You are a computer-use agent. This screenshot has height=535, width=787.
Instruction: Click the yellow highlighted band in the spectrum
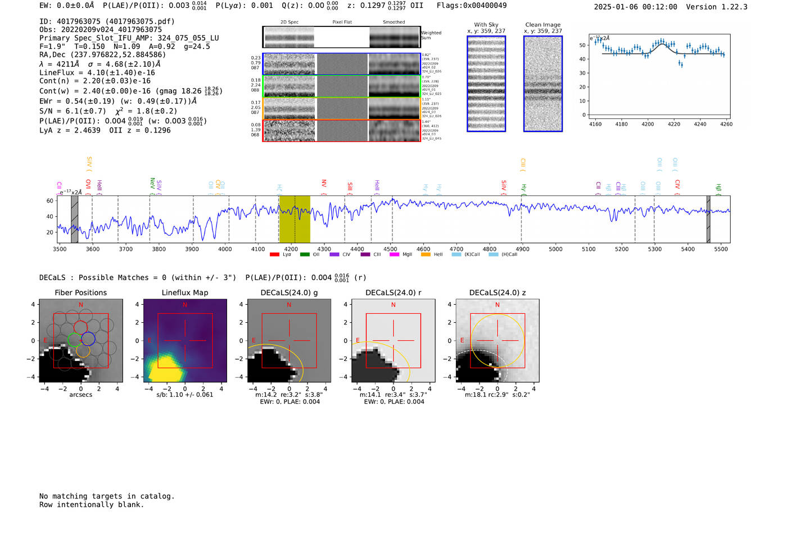click(295, 219)
